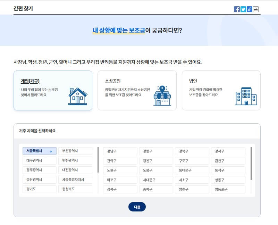Select the 강남구 district
Viewport: 278px width, 225px height.
[120, 151]
